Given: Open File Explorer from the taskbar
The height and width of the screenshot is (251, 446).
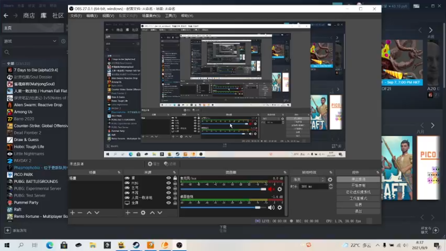Looking at the screenshot, I should 93,245.
